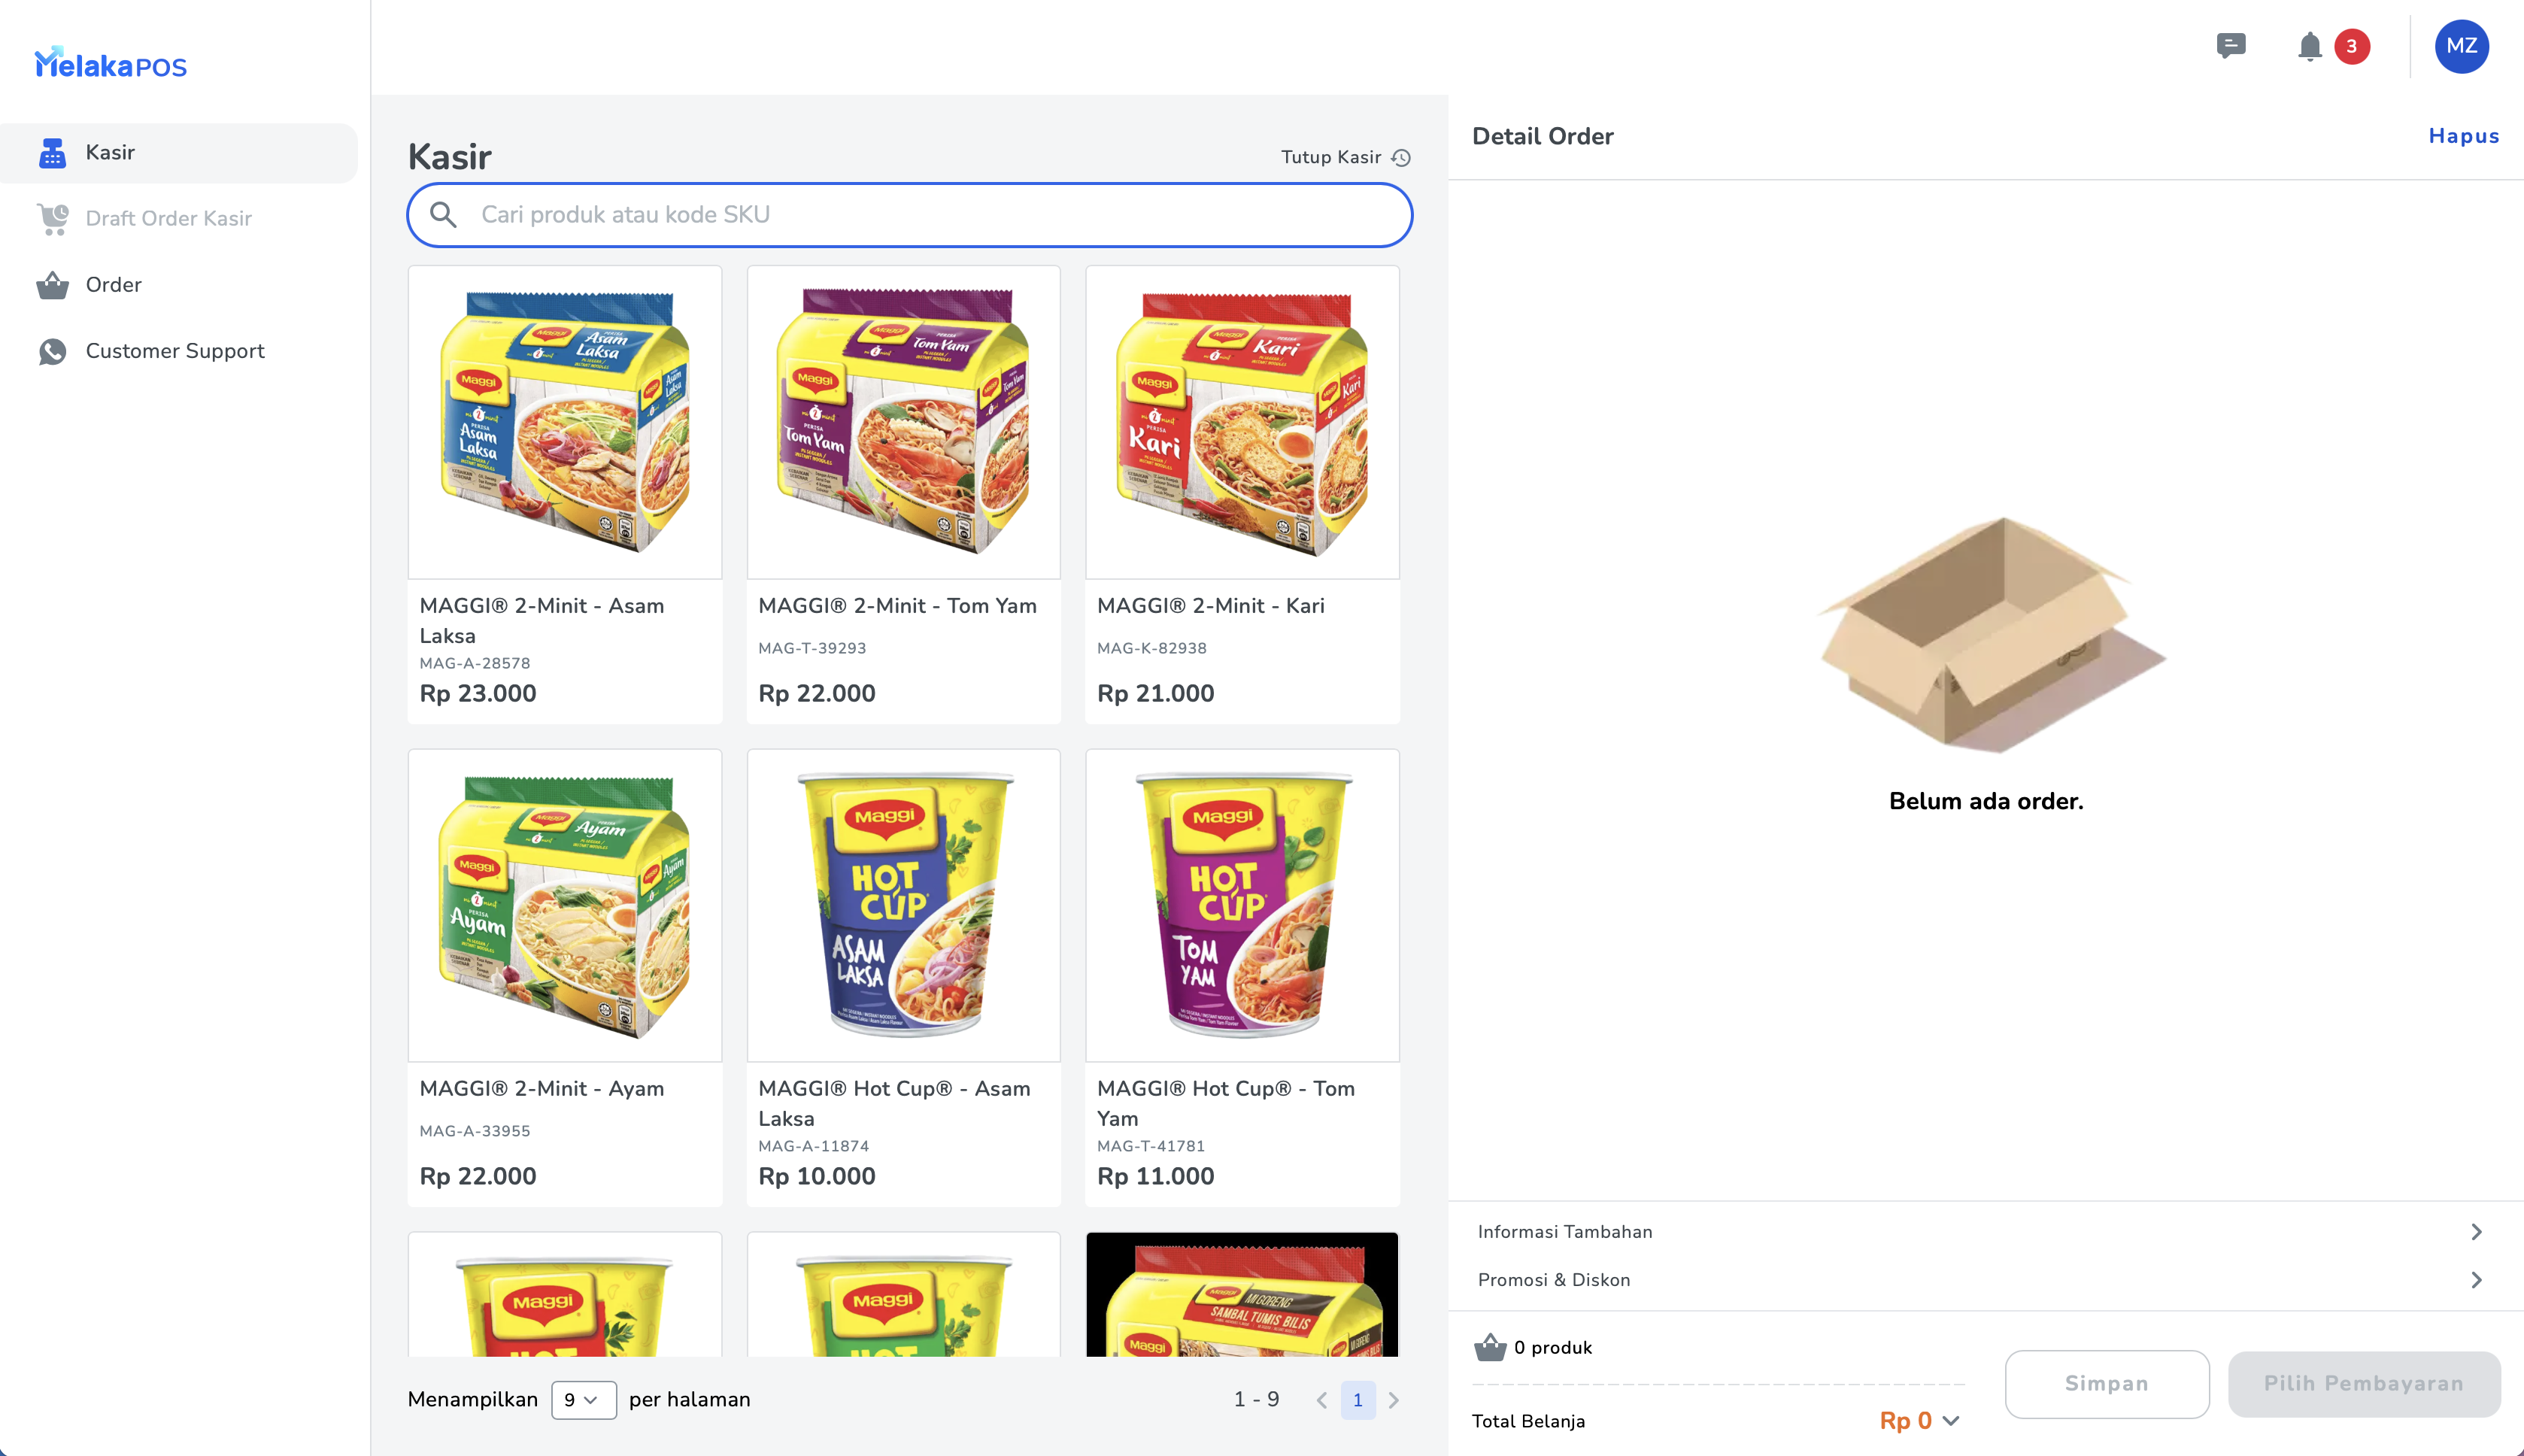Screen dimensions: 2524x1456
Task: Click the Simpan button
Action: click(2107, 1384)
